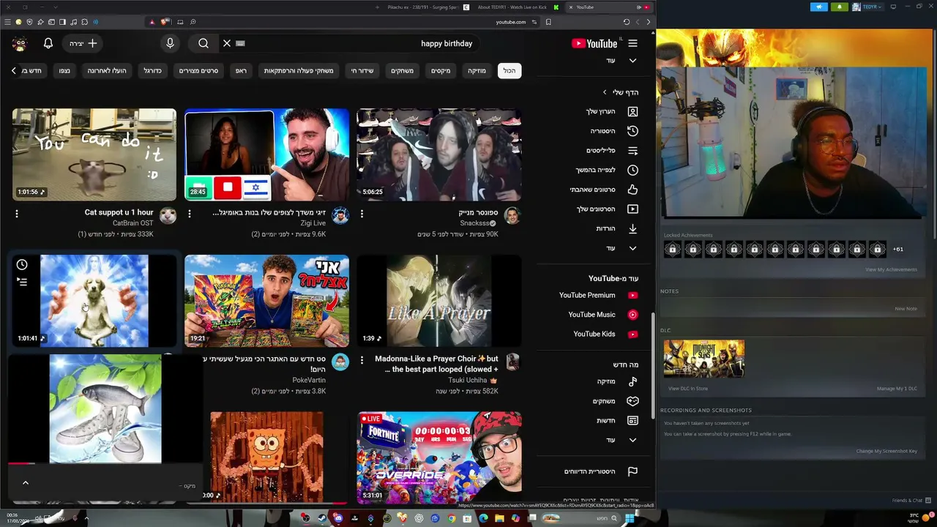Click watch-later clock on the meditating dog thumbnail
Image resolution: width=937 pixels, height=527 pixels.
22,265
